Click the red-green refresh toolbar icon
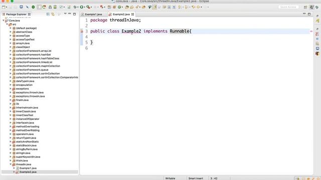The image size is (321, 180). click(x=44, y=7)
